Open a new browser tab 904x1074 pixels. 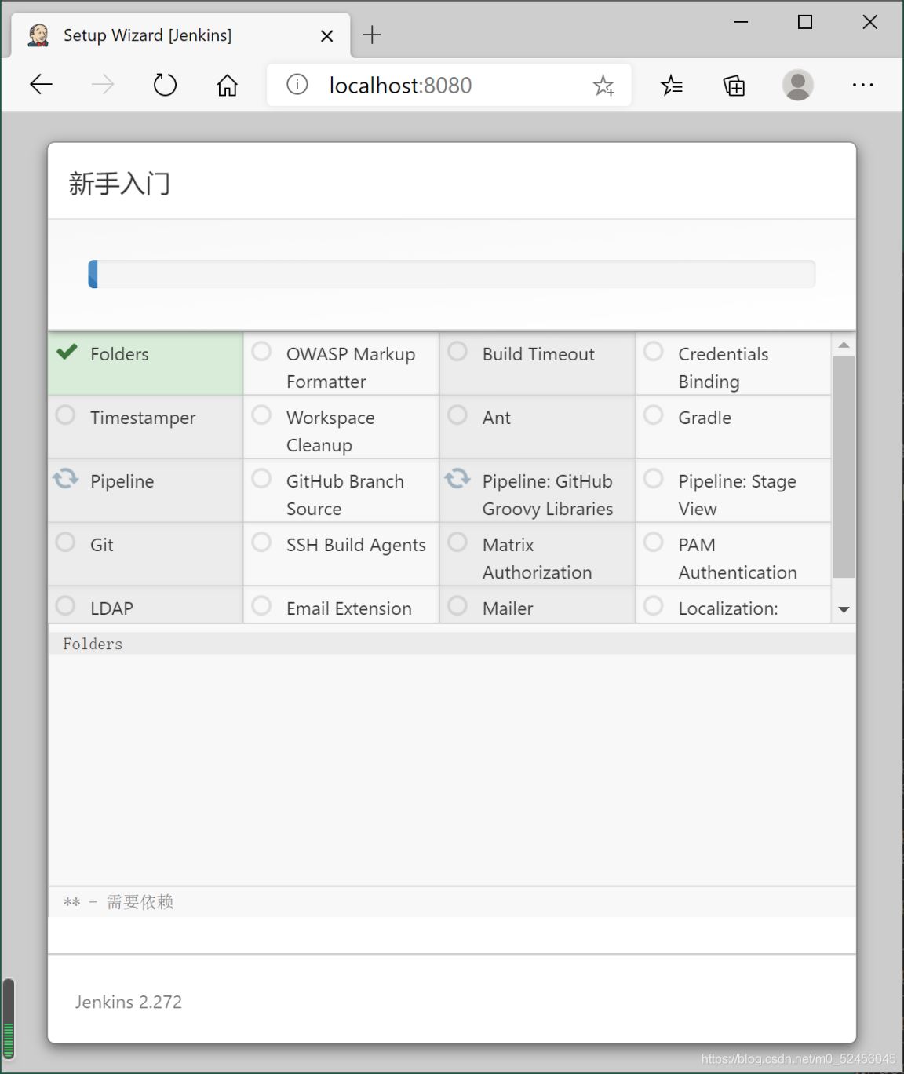click(372, 35)
